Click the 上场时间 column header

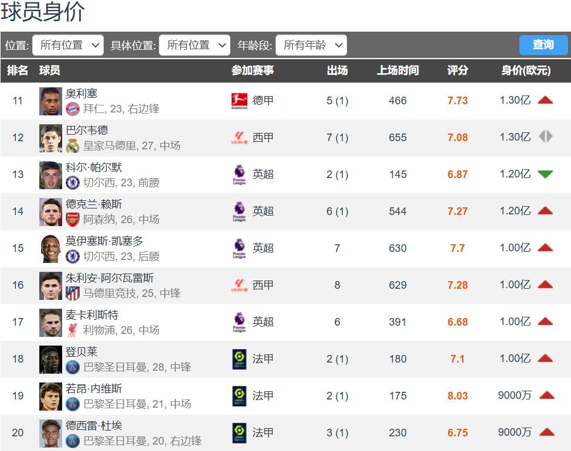coord(397,70)
